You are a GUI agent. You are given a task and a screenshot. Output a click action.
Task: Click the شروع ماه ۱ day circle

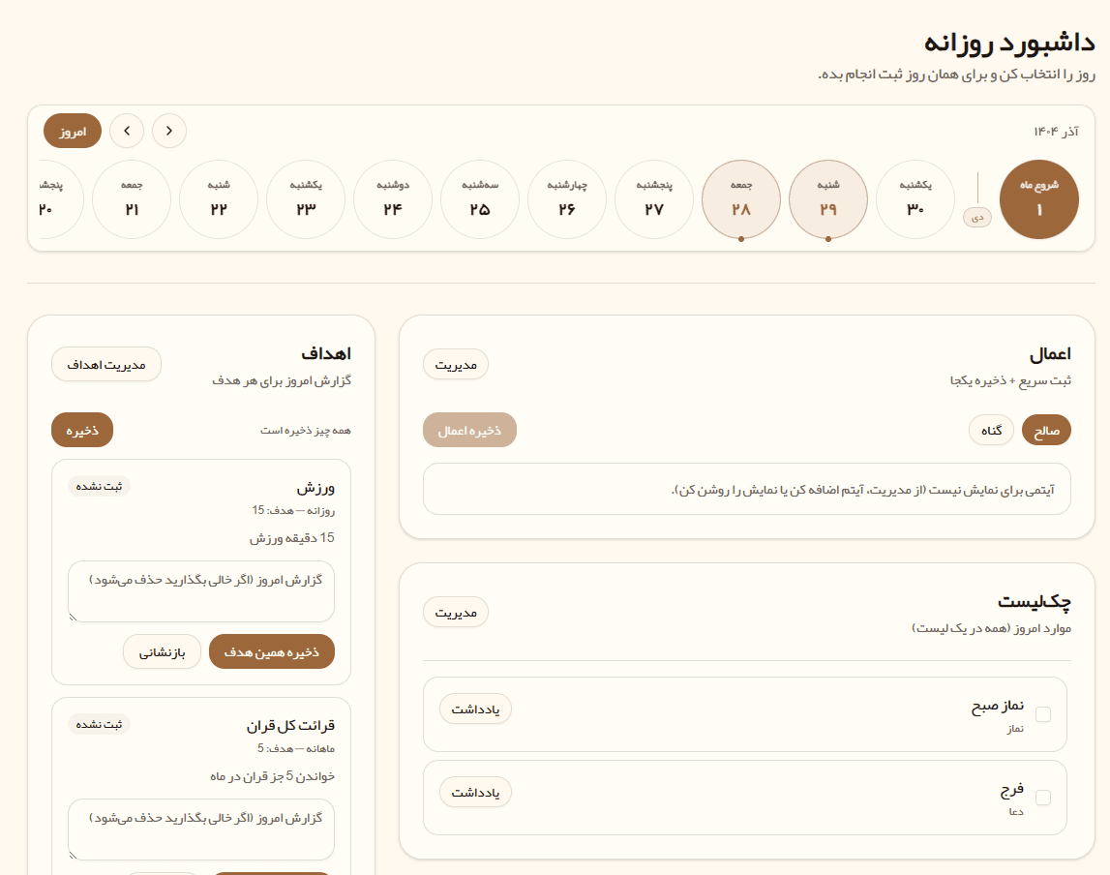coord(1039,199)
